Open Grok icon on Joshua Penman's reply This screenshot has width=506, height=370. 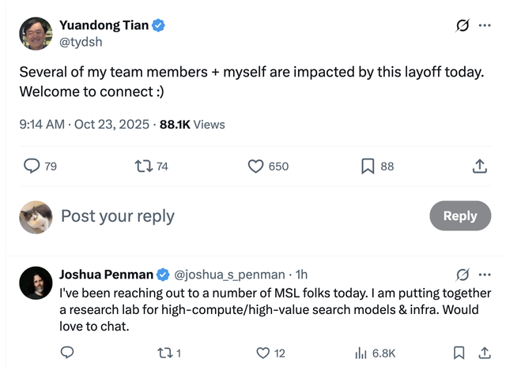point(463,275)
